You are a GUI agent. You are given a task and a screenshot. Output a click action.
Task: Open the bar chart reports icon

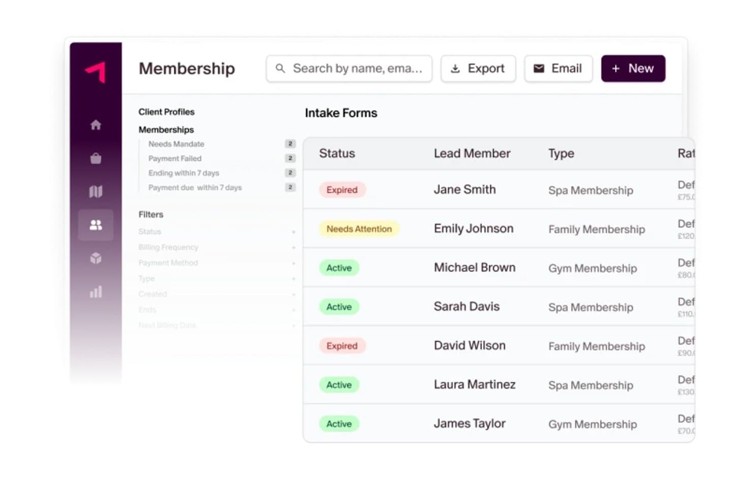point(96,292)
